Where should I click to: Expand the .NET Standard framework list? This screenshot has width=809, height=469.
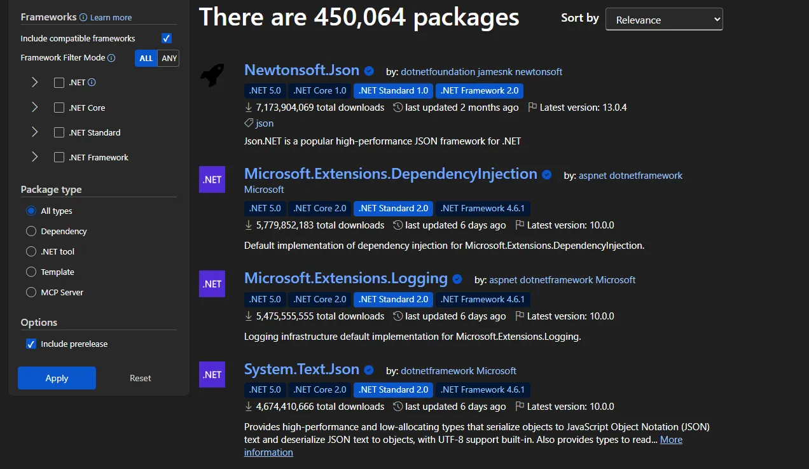[34, 132]
